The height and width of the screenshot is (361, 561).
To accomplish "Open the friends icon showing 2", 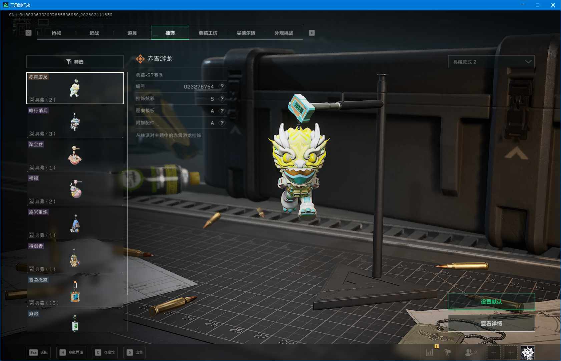I will (471, 352).
